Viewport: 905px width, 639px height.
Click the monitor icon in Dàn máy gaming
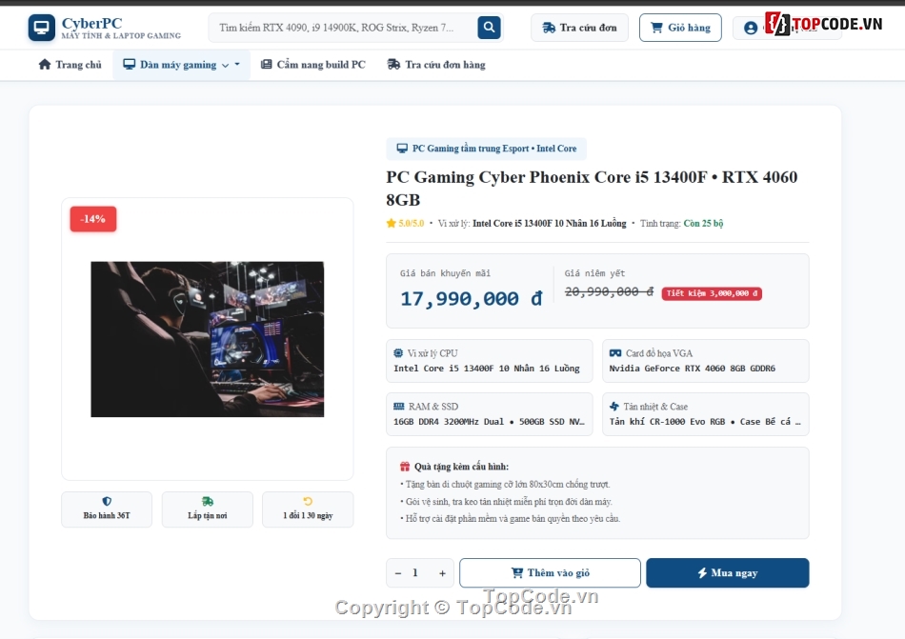point(130,65)
